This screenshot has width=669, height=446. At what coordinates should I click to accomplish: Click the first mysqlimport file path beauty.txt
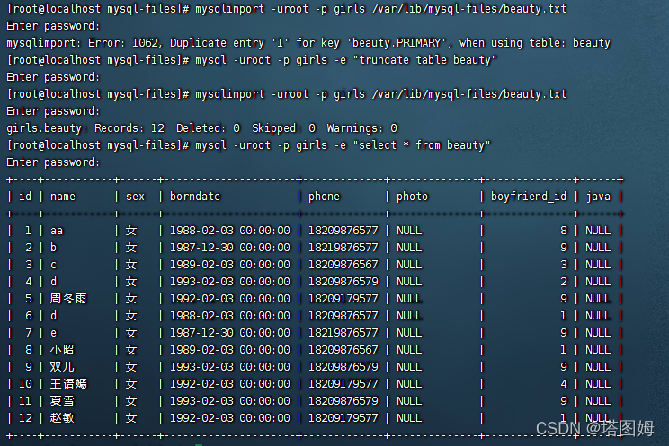pos(468,9)
